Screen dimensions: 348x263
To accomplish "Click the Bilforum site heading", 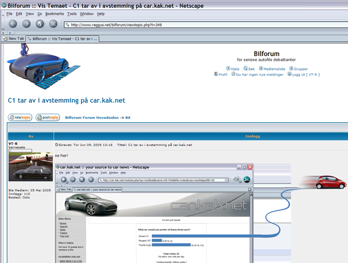I will 267,53.
